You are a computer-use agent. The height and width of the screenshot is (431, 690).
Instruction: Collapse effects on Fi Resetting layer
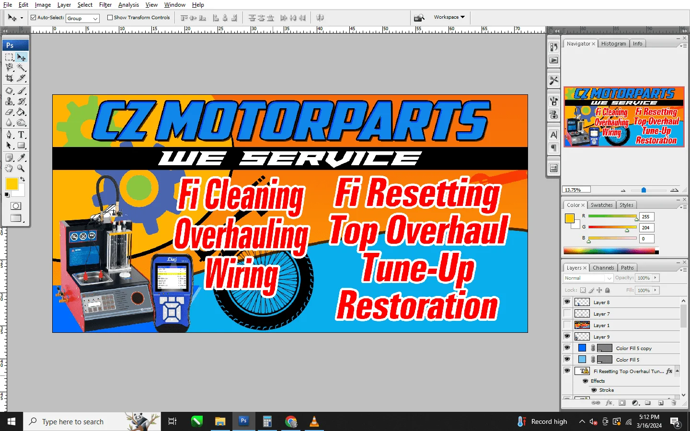click(677, 371)
